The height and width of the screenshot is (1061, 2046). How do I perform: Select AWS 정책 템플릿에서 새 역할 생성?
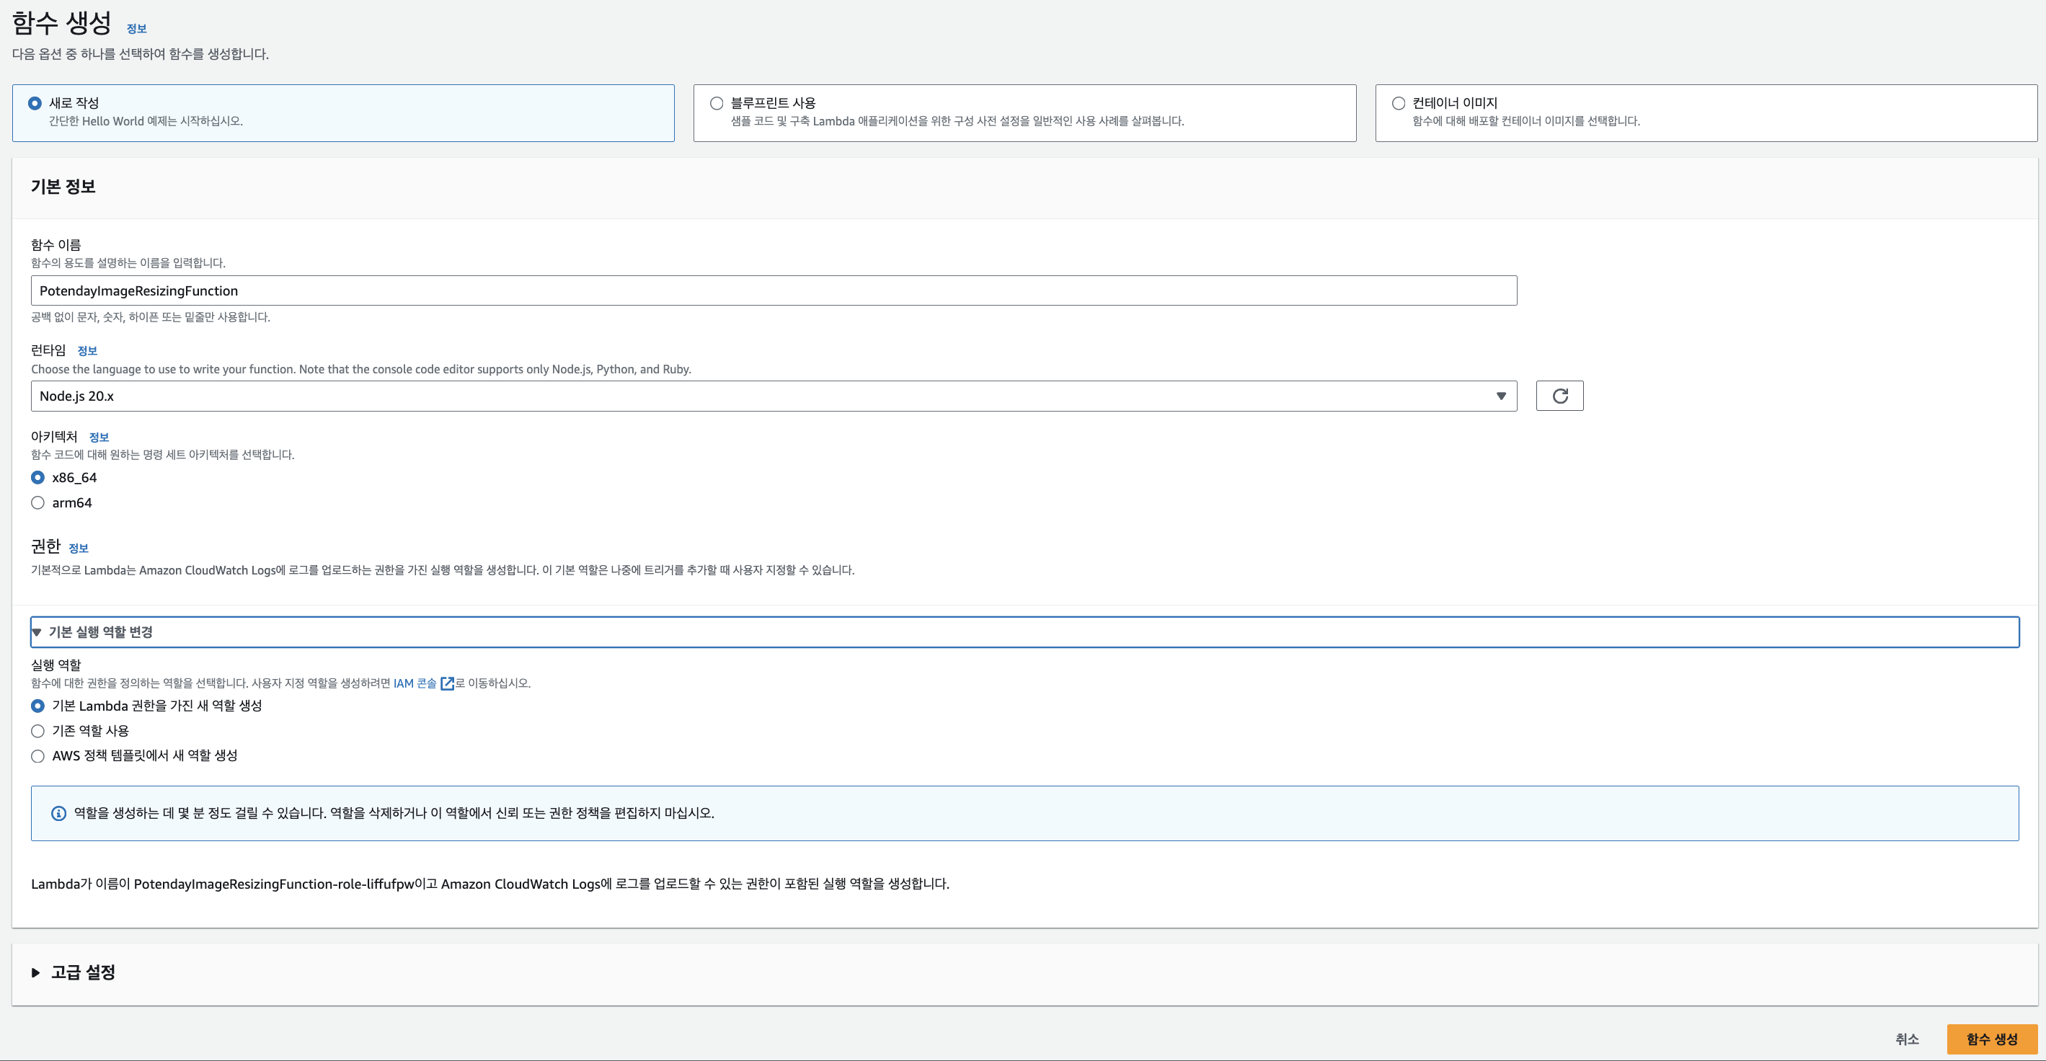(37, 756)
